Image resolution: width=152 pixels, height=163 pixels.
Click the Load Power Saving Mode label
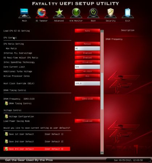(17, 121)
